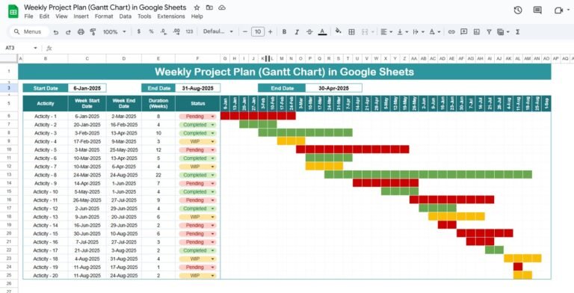
Task: Open the Format menu
Action: click(104, 16)
